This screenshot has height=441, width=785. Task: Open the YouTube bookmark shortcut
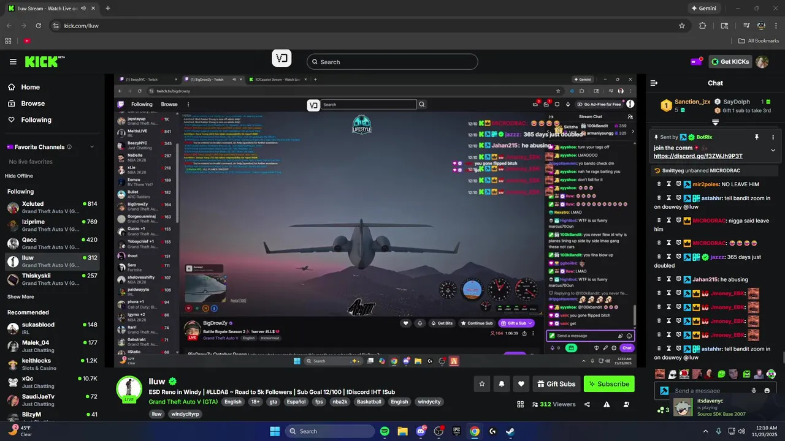coord(27,41)
